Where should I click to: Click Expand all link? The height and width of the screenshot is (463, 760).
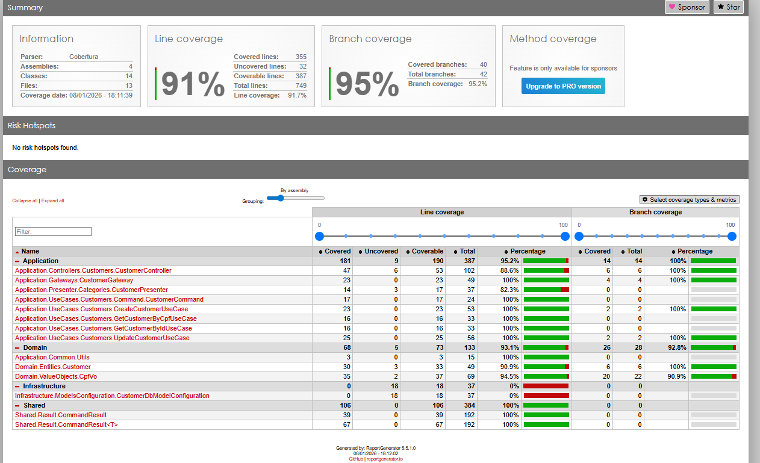52,200
